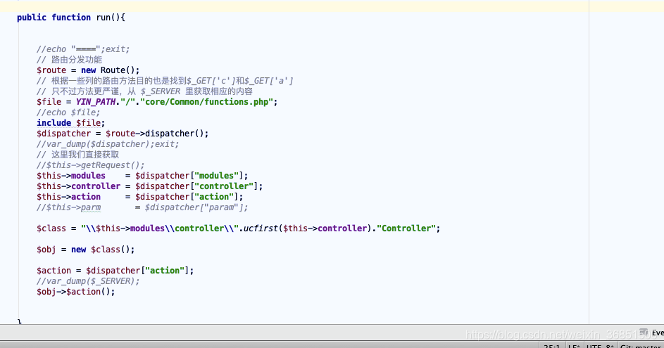The image size is (664, 348).
Task: Click '$route = new Route();' line
Action: pyautogui.click(x=88, y=70)
